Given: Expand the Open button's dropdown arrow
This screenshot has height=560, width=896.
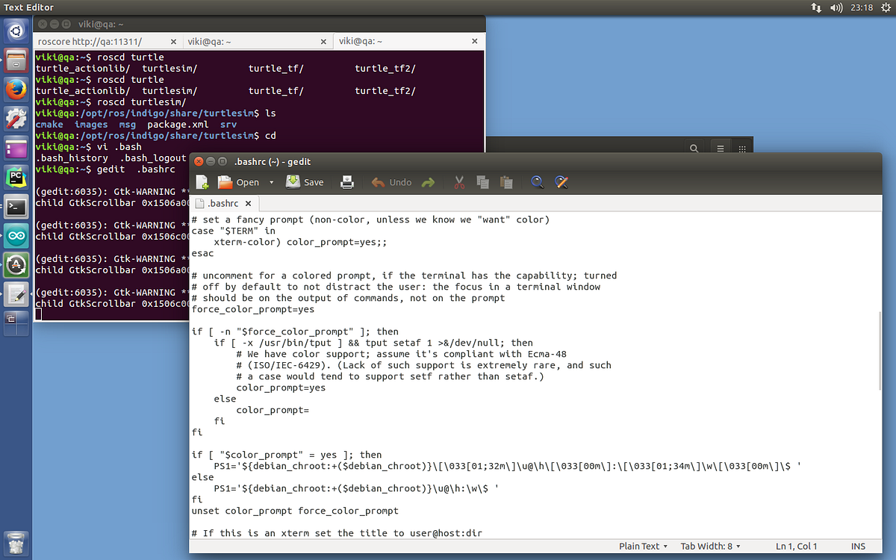Looking at the screenshot, I should click(x=271, y=181).
